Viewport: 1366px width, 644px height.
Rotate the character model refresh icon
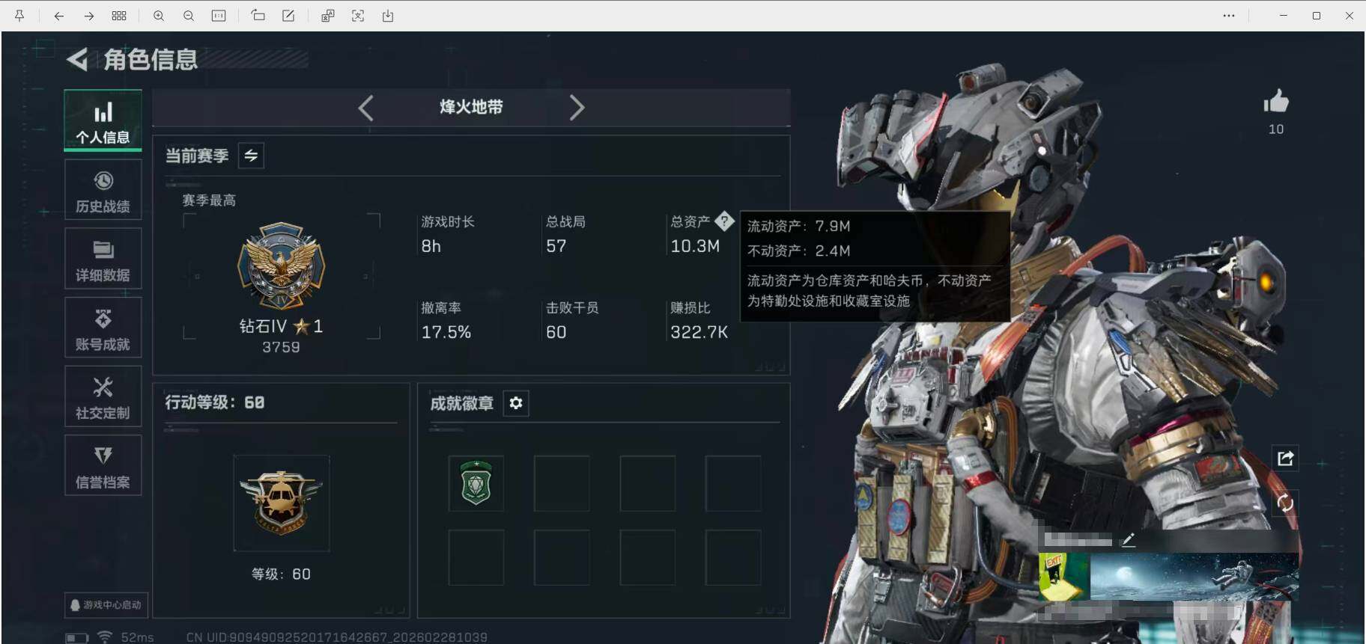click(x=1285, y=503)
